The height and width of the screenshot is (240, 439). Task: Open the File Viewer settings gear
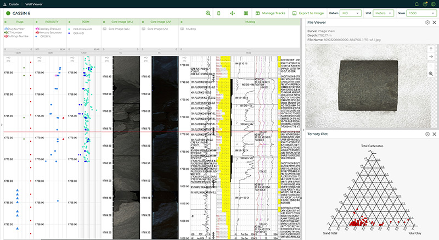427,22
